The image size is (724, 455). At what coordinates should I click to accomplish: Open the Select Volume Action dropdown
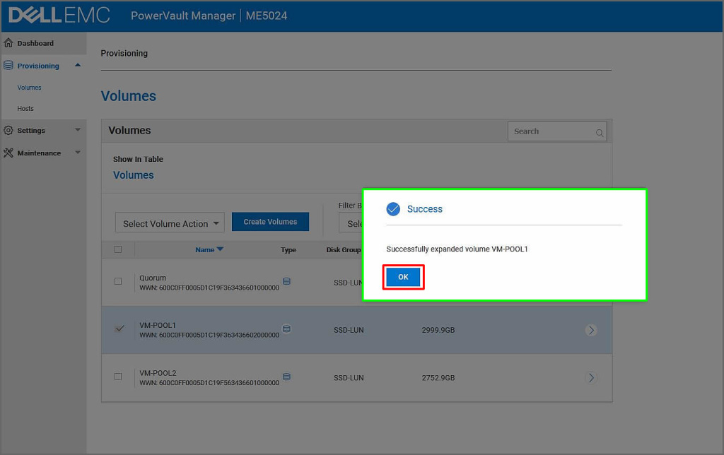click(170, 223)
